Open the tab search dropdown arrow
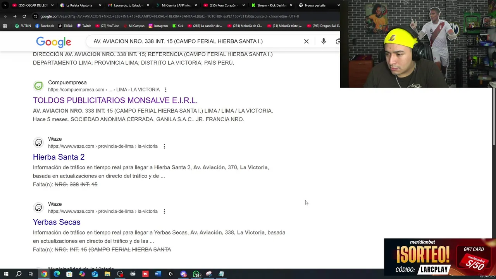Viewport: 496px width, 279px height. click(5, 5)
